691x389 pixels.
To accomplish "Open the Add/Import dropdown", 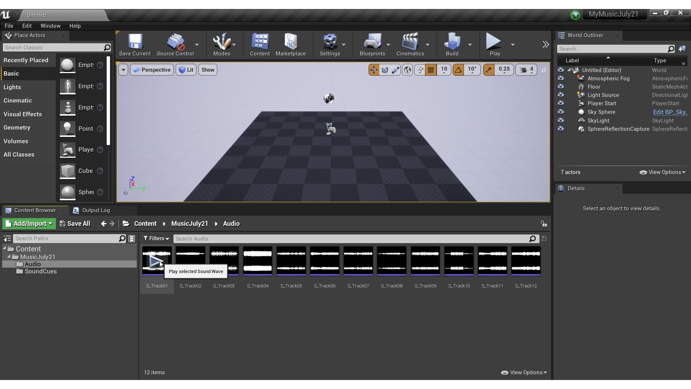I will [x=29, y=224].
